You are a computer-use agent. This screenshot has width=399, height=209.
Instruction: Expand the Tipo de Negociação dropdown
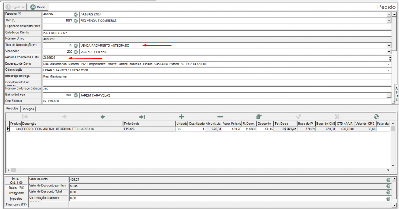(x=389, y=45)
